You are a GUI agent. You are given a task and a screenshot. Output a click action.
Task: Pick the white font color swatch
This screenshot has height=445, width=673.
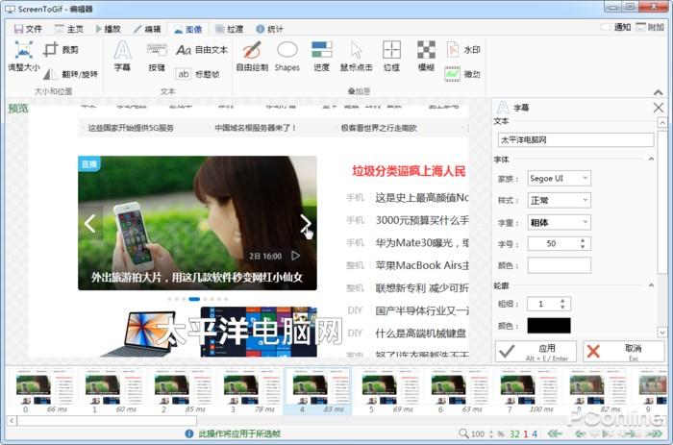[x=559, y=265]
